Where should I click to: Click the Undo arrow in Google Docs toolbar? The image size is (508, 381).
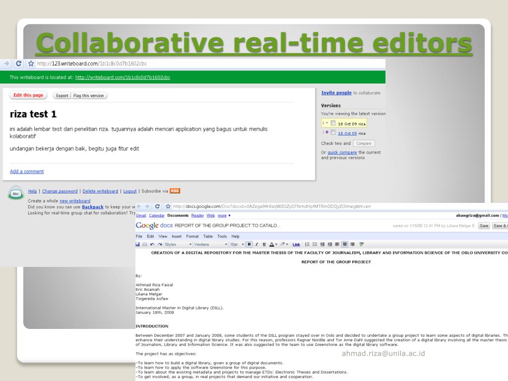tap(152, 245)
